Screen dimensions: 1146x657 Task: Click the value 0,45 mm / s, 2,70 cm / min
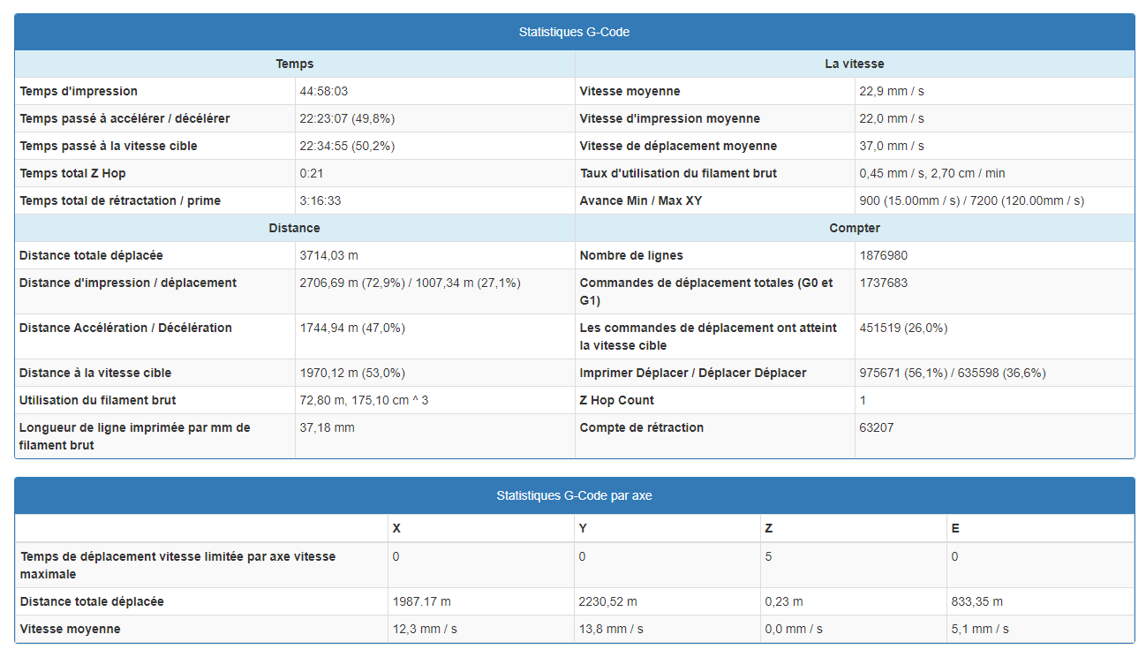[x=932, y=173]
